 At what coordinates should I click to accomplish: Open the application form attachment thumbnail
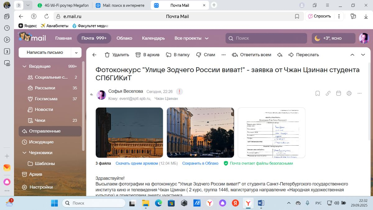pos(271,133)
